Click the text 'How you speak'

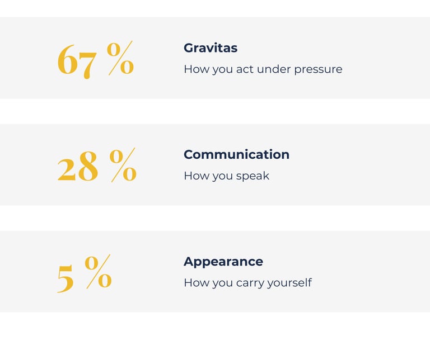point(226,176)
